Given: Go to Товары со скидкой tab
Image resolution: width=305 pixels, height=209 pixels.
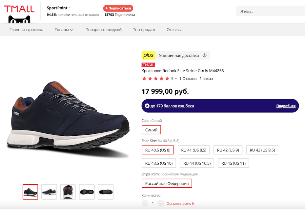Looking at the screenshot, I should click(104, 30).
